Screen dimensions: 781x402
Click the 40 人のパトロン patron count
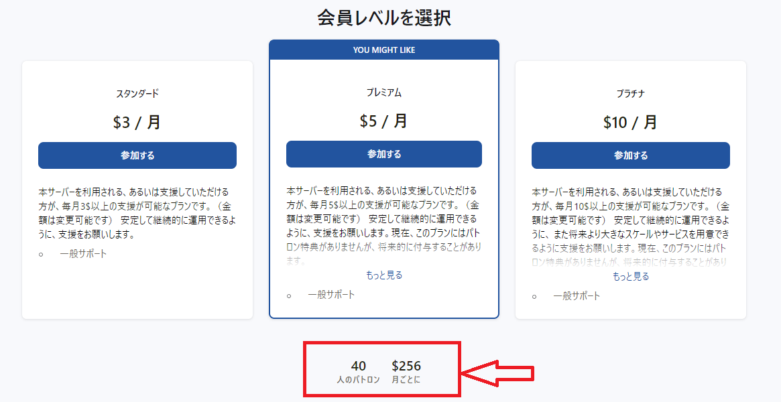[359, 371]
